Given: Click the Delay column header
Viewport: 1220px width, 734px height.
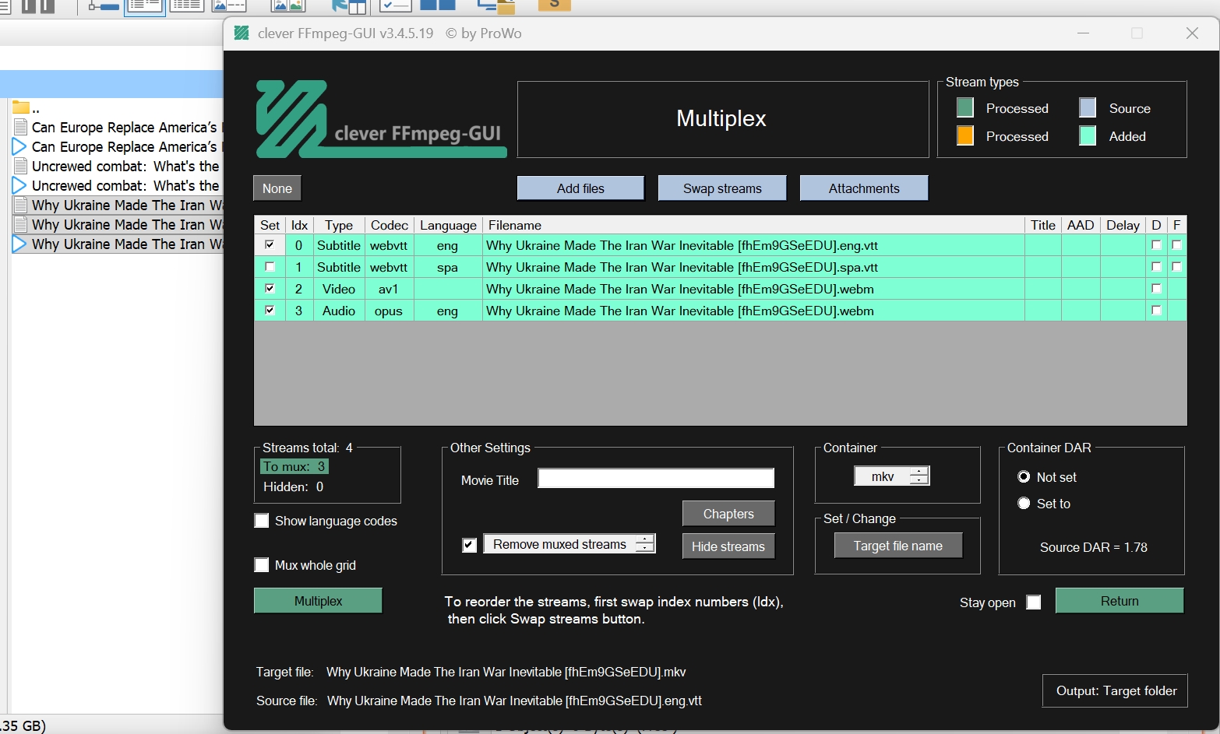Looking at the screenshot, I should (1123, 225).
